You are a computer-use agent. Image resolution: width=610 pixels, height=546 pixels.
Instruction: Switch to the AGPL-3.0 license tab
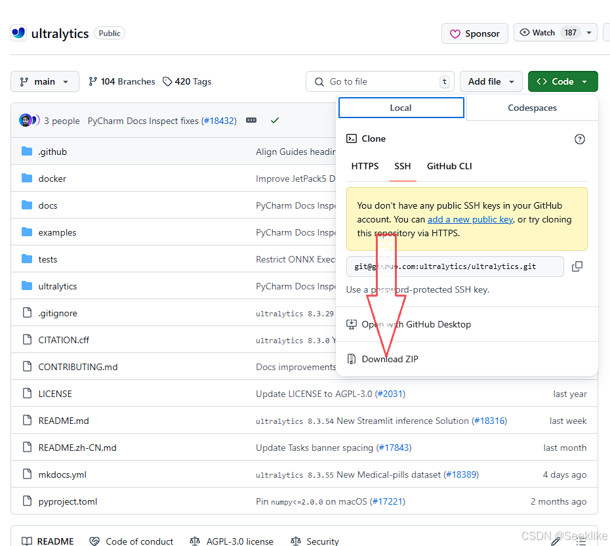coord(232,541)
